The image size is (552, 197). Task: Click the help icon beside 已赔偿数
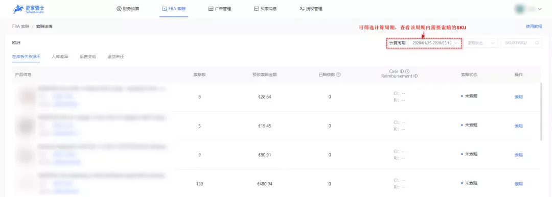(338, 75)
